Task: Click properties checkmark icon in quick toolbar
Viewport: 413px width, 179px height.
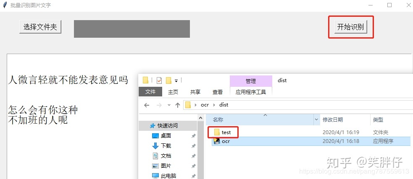Action: [159, 80]
